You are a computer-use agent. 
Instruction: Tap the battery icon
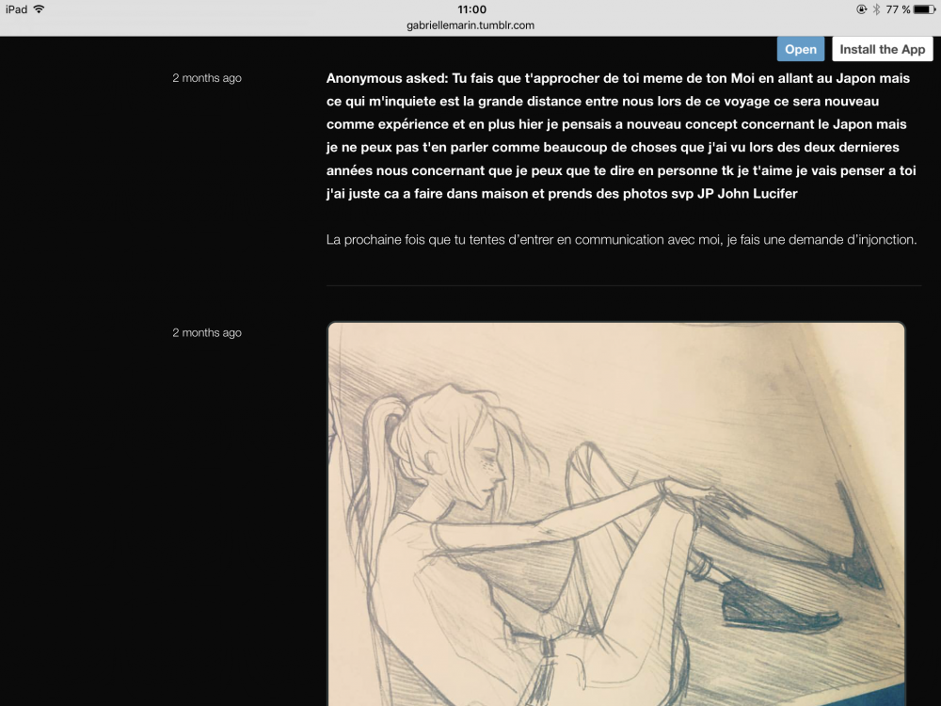[x=924, y=9]
